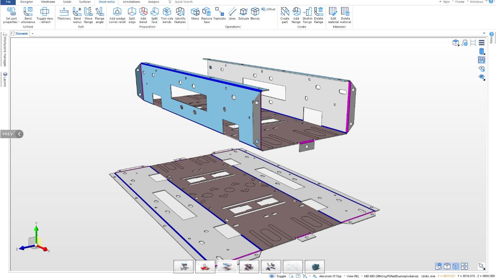Toggle the first eye visibility icon

tap(481, 69)
